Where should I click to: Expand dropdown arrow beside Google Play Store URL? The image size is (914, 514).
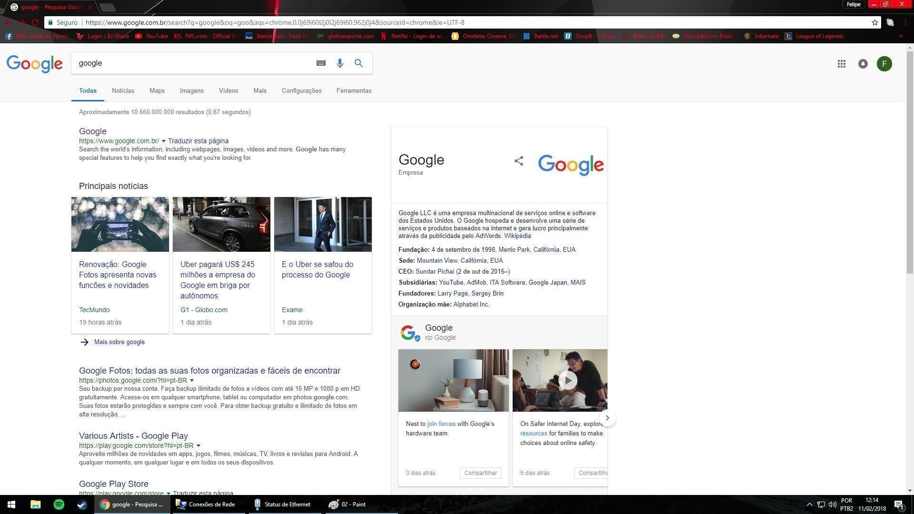169,494
